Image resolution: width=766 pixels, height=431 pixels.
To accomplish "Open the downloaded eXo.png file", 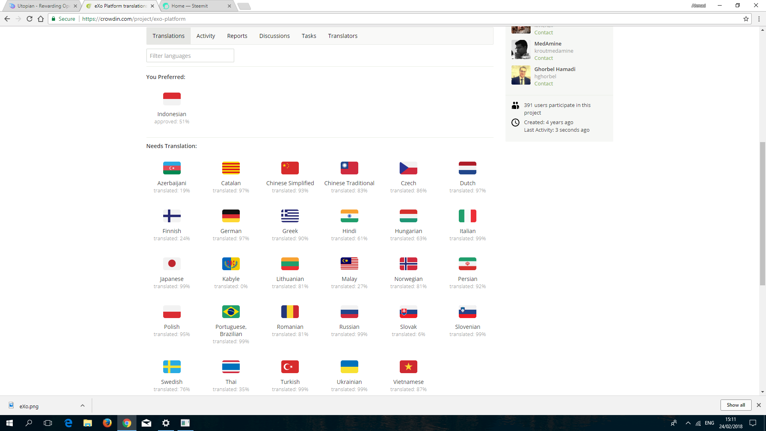I will click(x=29, y=406).
